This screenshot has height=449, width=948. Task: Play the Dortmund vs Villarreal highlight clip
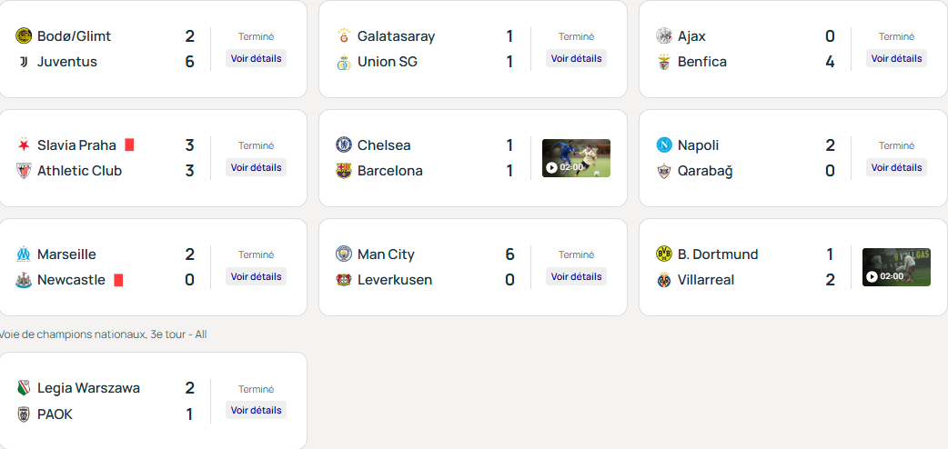pos(896,267)
